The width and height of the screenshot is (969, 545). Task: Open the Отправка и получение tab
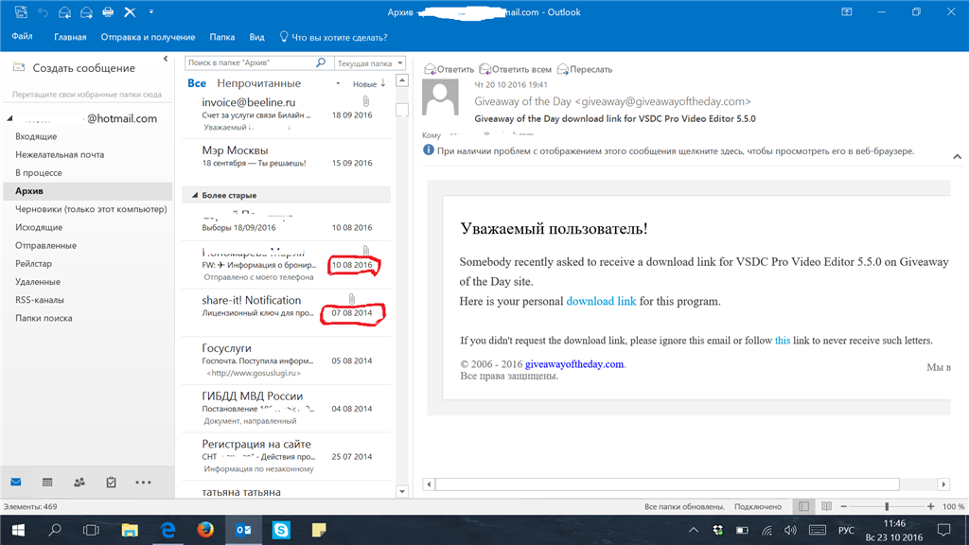click(148, 37)
